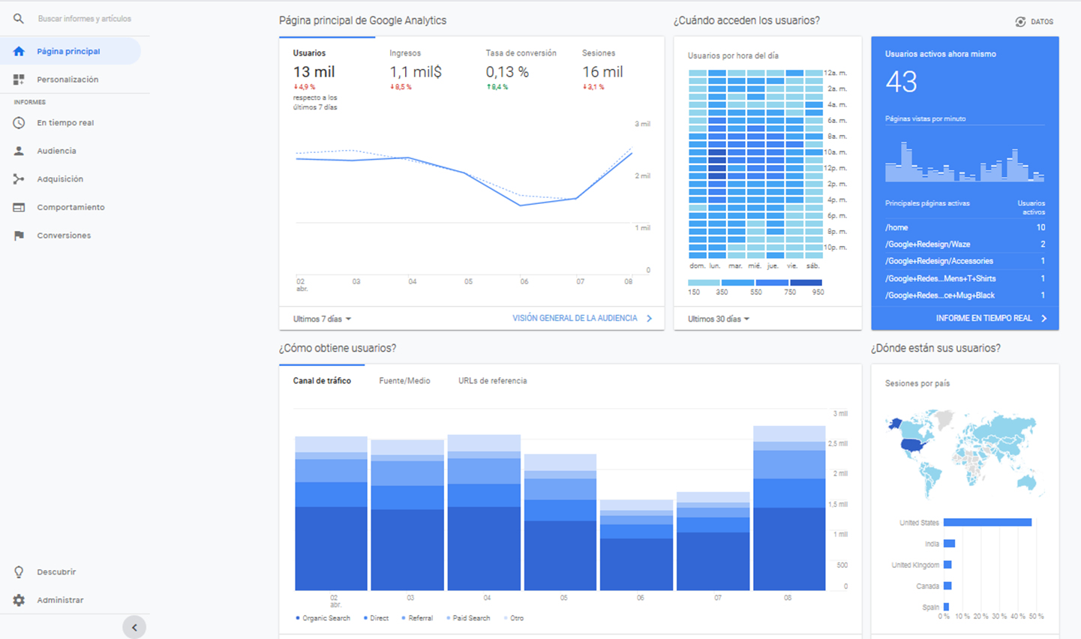Click the Spain country label
1081x639 pixels.
pyautogui.click(x=930, y=607)
